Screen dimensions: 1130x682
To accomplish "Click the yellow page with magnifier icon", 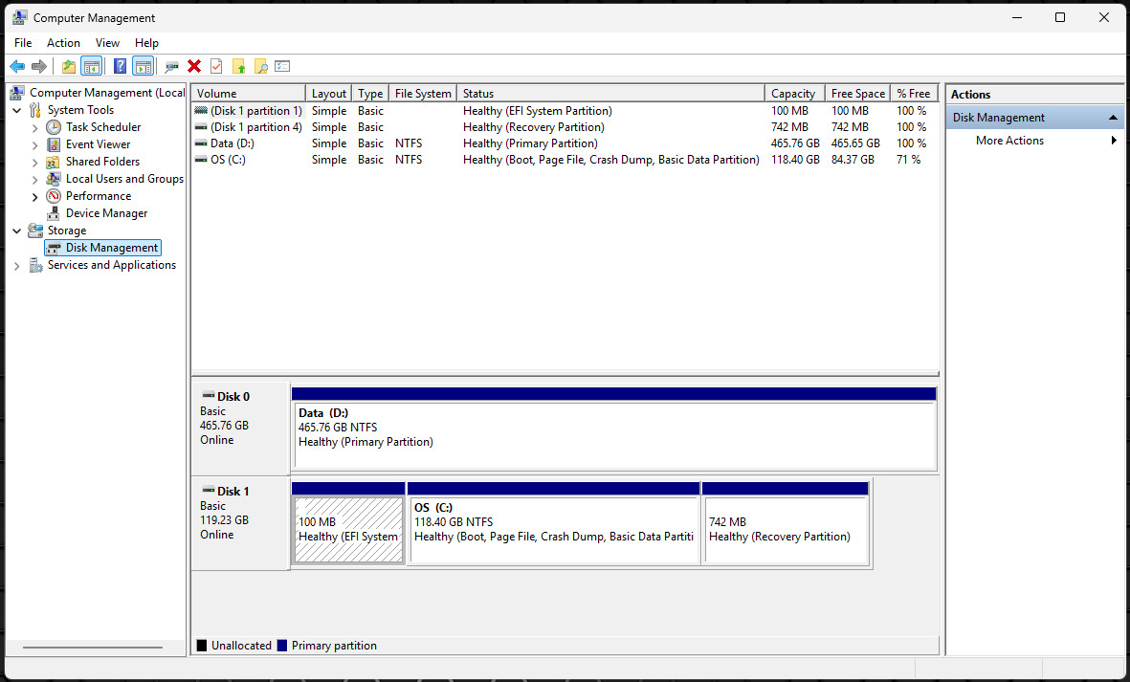I will (261, 66).
